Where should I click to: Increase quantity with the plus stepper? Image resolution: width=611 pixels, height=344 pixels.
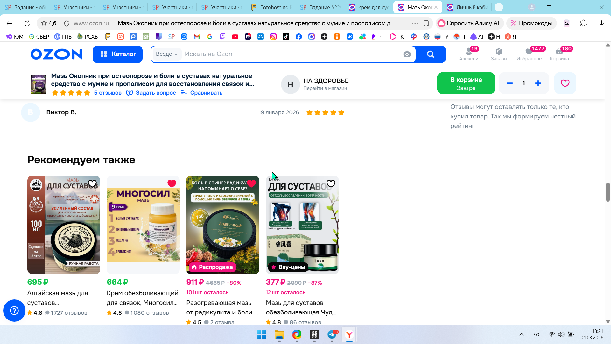538,83
